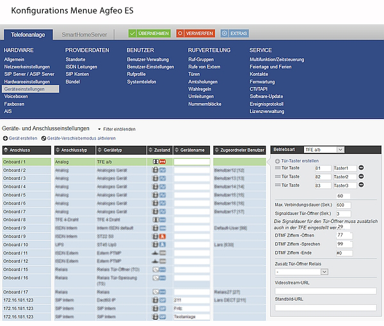Switch to the SmartHomeServer tab
This screenshot has width=384, height=326.
tap(85, 34)
